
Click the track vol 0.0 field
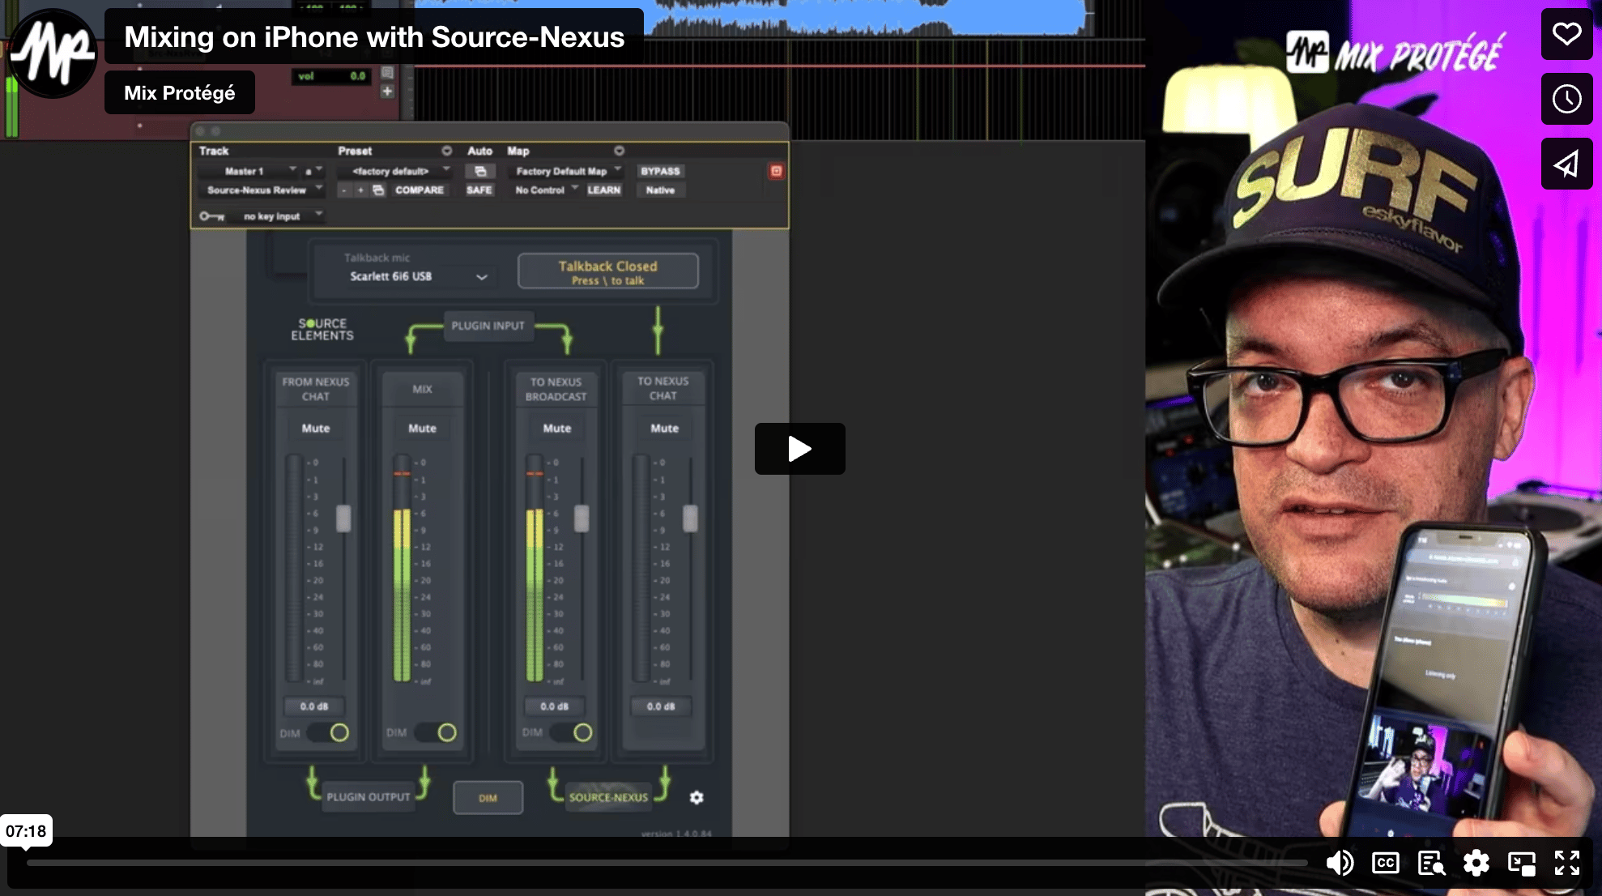point(331,76)
